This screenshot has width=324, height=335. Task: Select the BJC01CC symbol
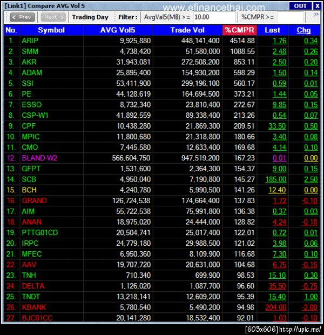(37, 318)
